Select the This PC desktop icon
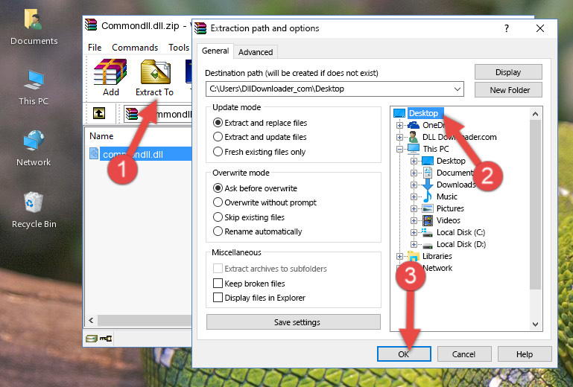Screen dimensions: 573x387 point(34,87)
